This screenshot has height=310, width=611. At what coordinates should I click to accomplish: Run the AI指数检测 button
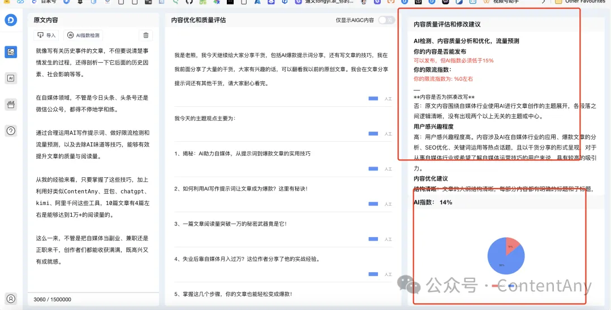coord(84,35)
